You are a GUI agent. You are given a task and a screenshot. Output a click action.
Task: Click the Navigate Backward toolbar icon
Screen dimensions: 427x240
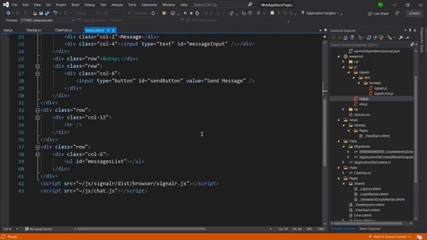click(8, 13)
